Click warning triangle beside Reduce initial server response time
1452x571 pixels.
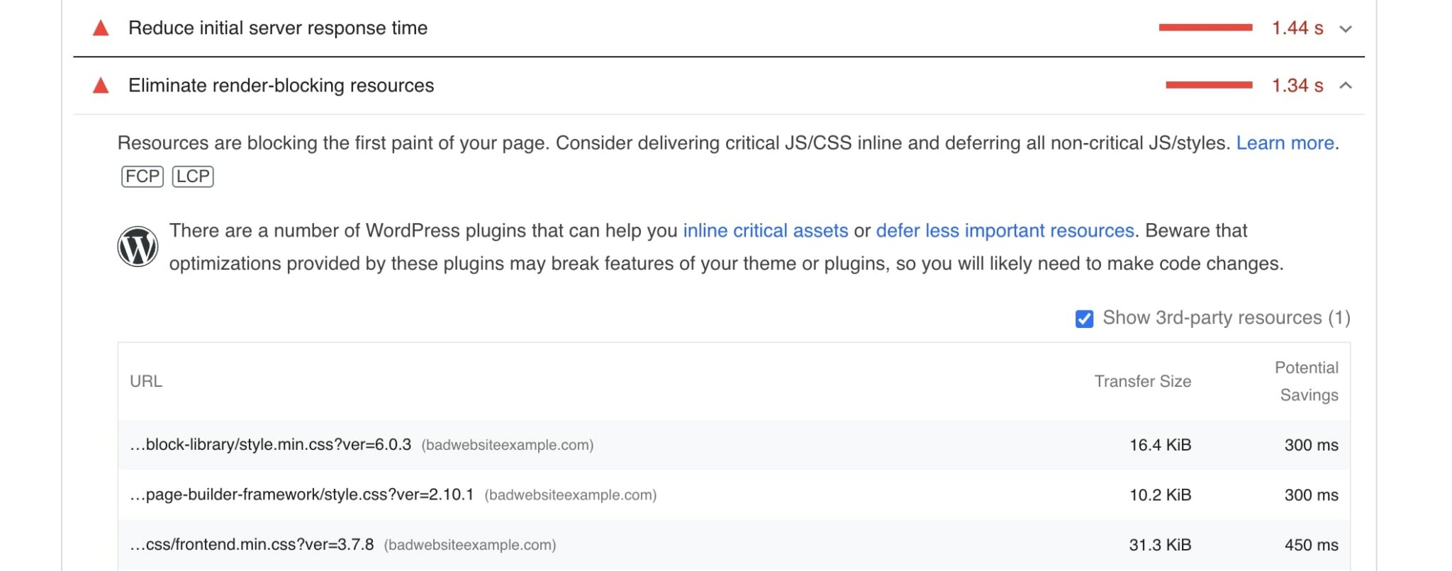tap(101, 28)
